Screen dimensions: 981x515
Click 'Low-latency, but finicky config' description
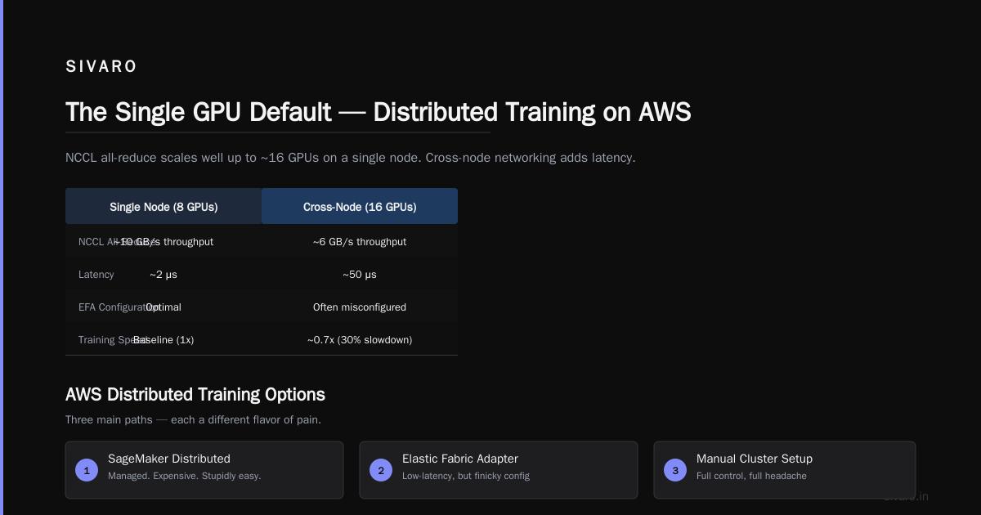pos(466,476)
